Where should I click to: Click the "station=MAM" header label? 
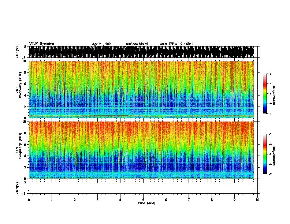137,44
